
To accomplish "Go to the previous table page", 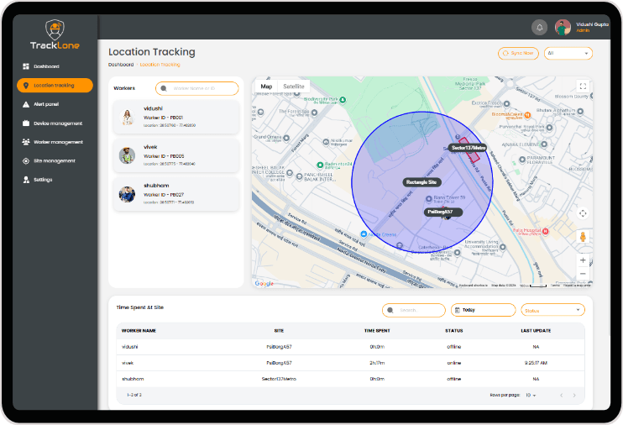I will point(562,395).
